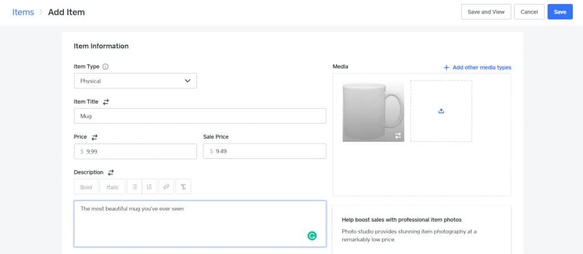Click the swap icon beside Price

click(x=95, y=137)
